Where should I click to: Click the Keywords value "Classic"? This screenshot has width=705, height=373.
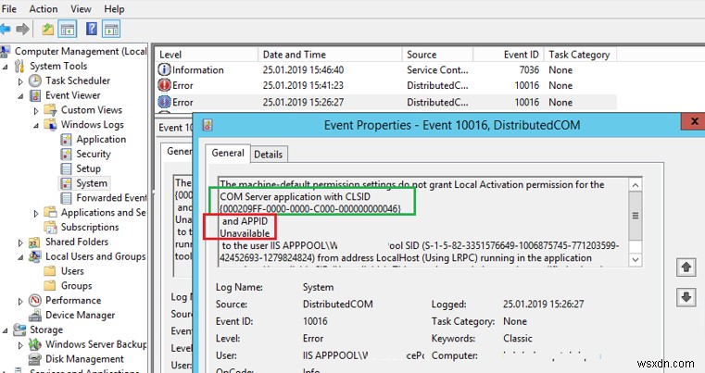pyautogui.click(x=518, y=339)
